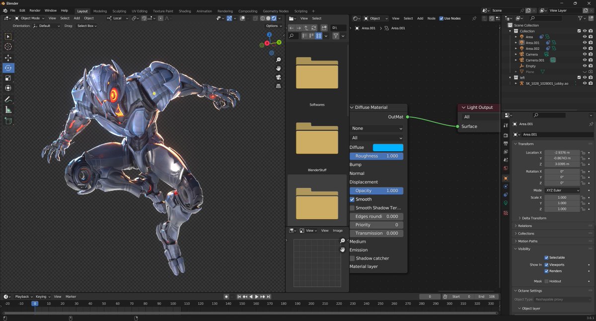596x321 pixels.
Task: Select the Scale tool
Action: click(x=8, y=78)
